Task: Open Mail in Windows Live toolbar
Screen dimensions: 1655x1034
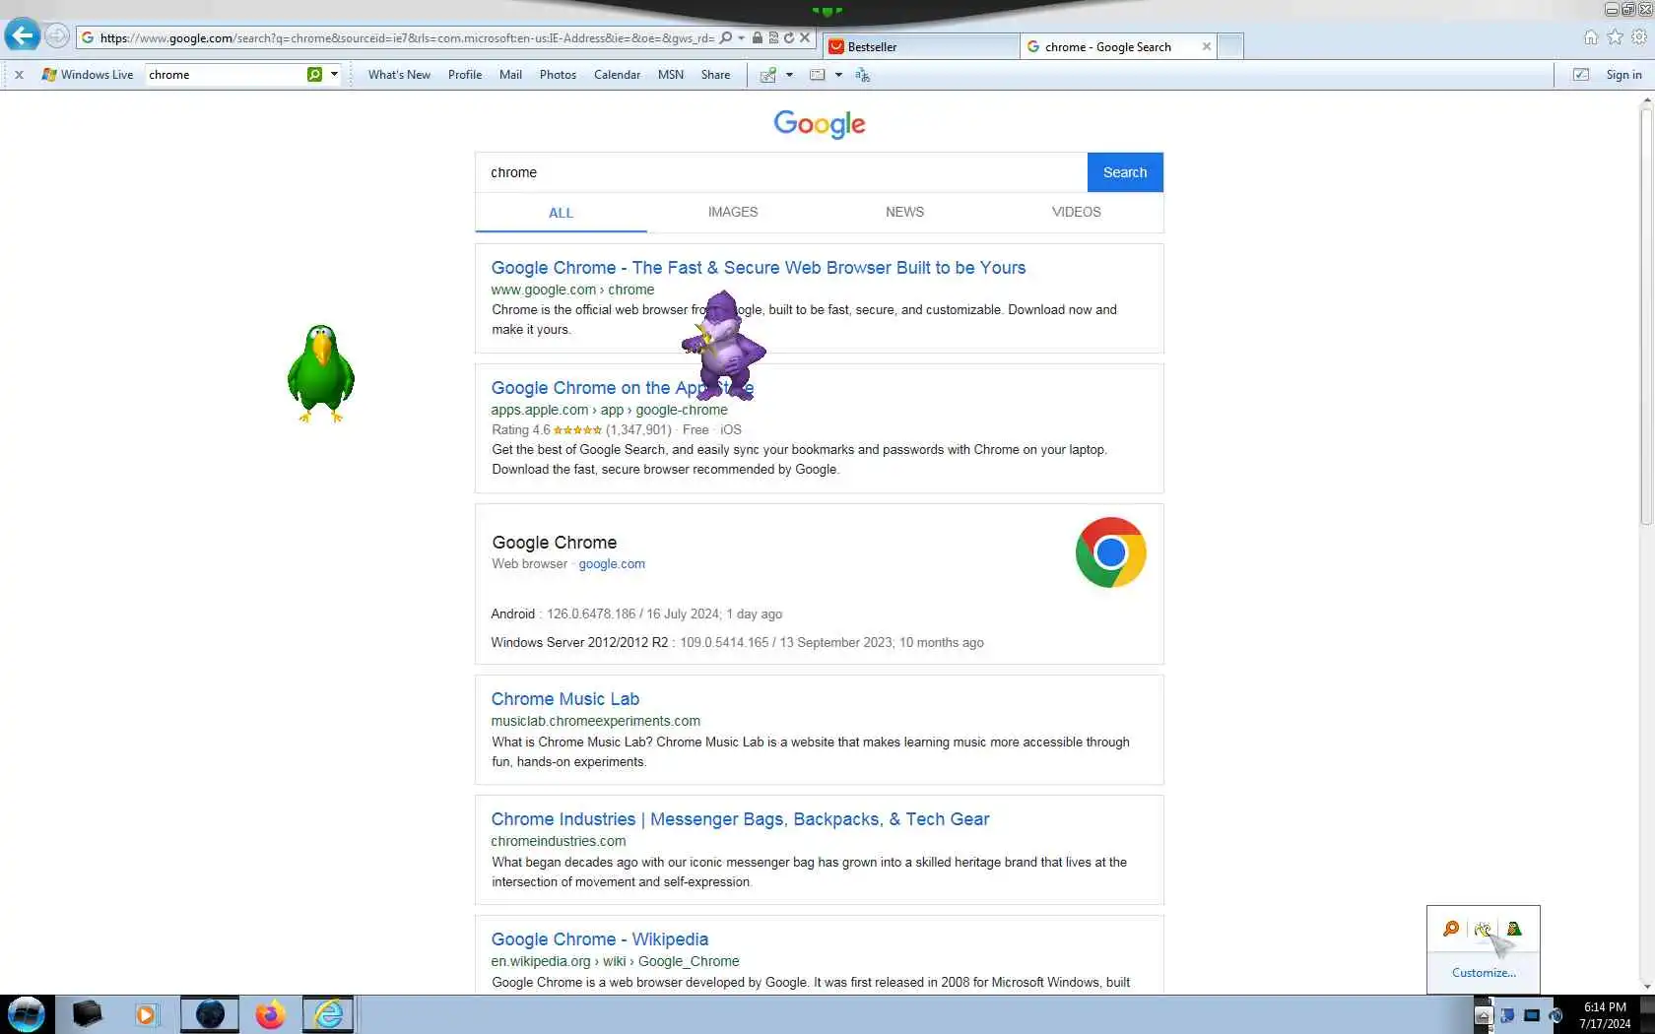Action: pyautogui.click(x=510, y=75)
